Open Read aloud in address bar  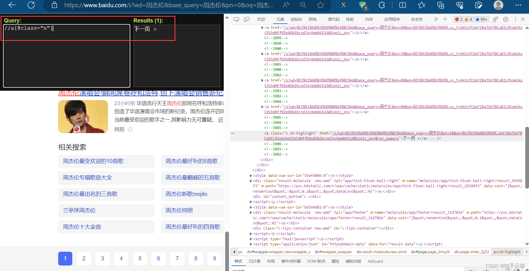(x=286, y=5)
